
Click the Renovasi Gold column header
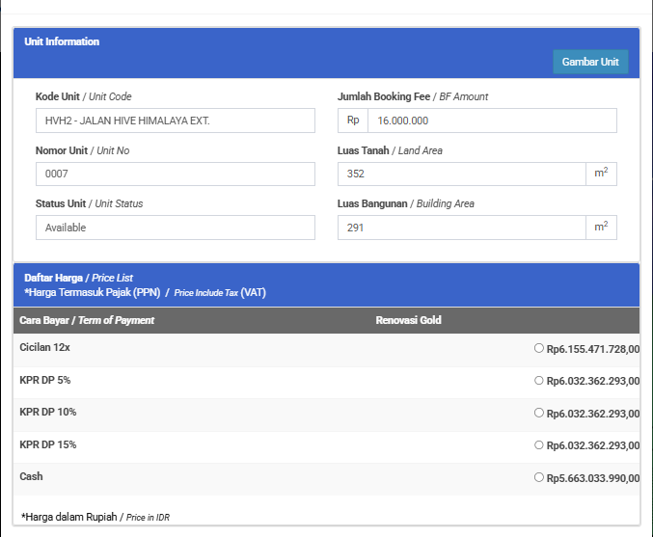point(408,320)
